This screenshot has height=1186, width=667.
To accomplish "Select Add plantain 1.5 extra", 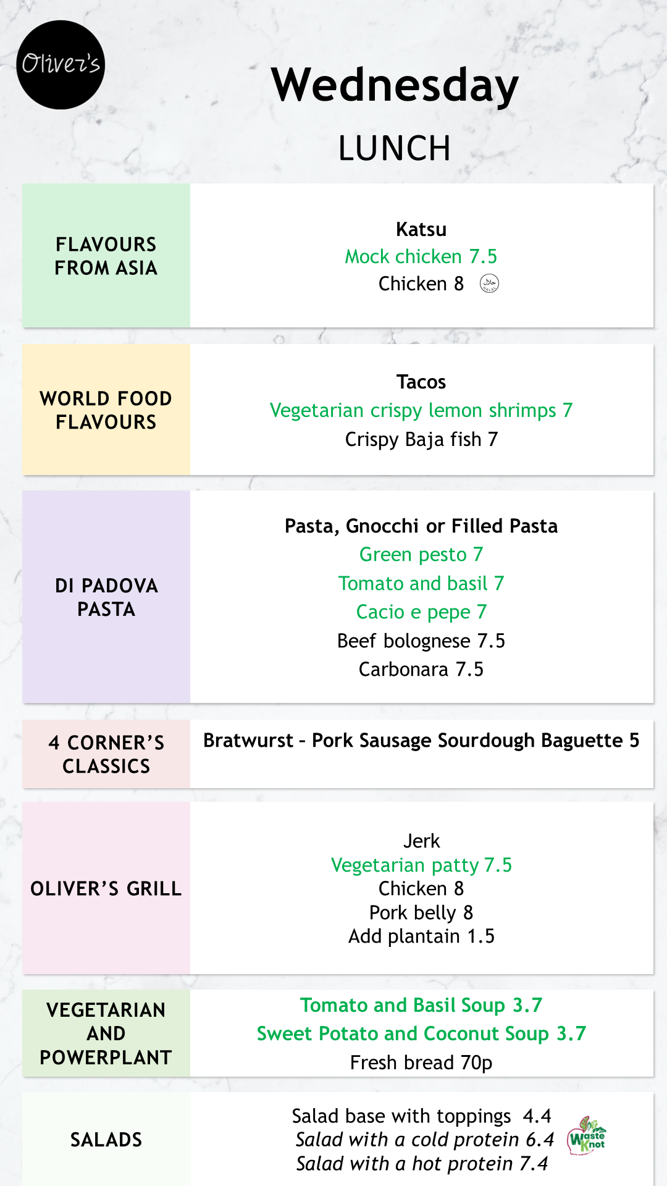I will pos(421,936).
